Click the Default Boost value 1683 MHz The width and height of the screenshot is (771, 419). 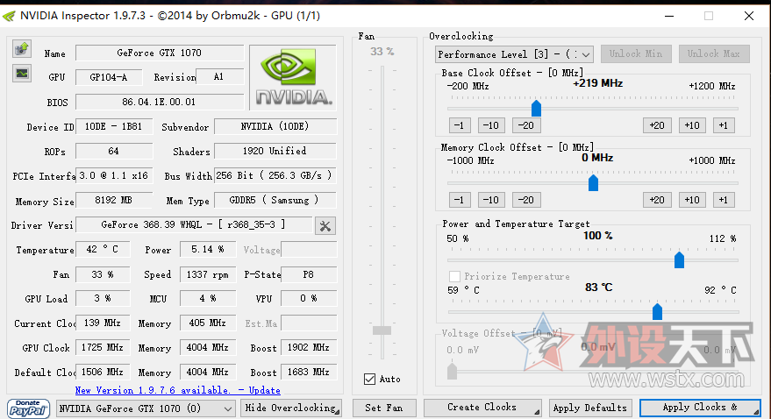point(309,373)
